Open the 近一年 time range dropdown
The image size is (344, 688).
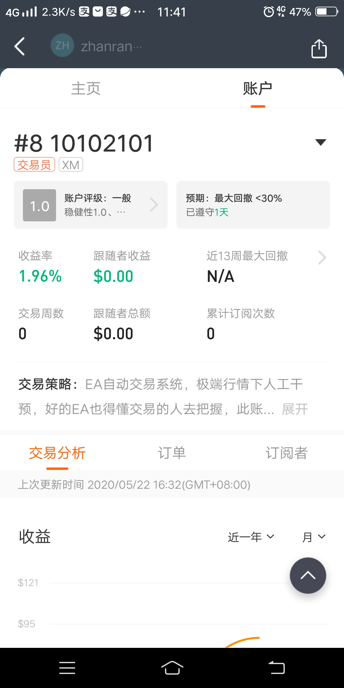(x=251, y=537)
